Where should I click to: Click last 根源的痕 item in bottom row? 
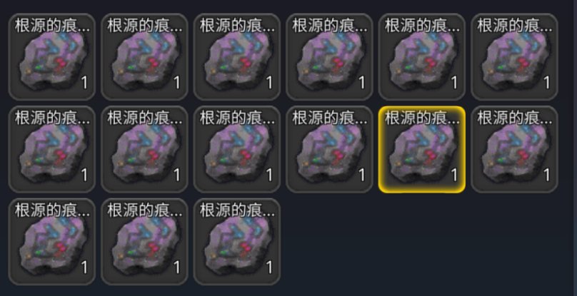pos(237,242)
